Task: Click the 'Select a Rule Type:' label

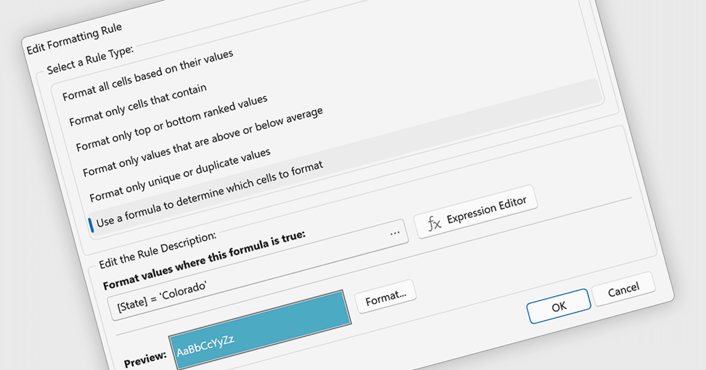Action: 91,60
